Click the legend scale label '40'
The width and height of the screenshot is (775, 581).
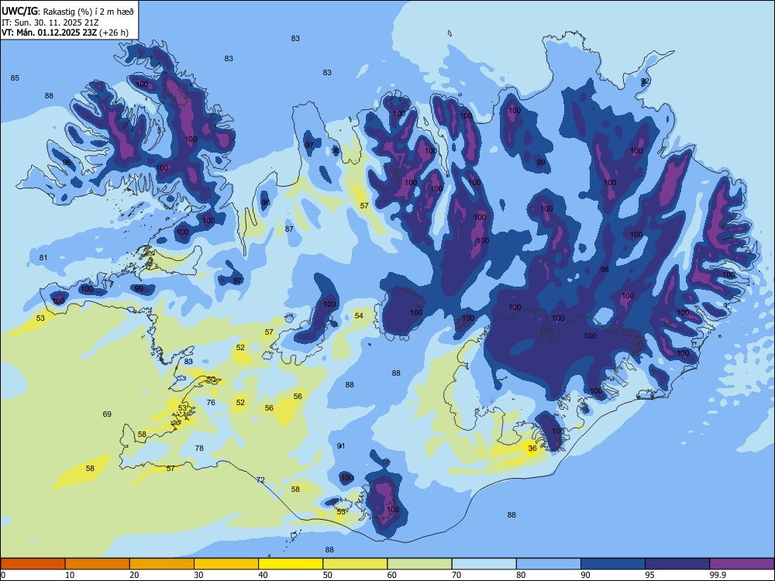(x=263, y=575)
